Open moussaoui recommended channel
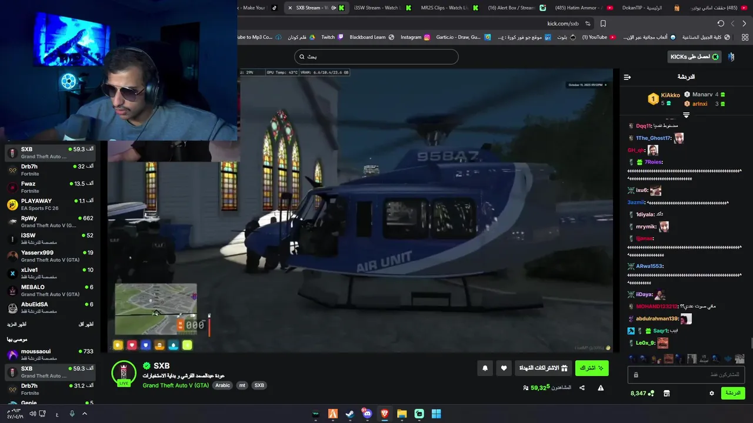The height and width of the screenshot is (423, 753). 50,355
